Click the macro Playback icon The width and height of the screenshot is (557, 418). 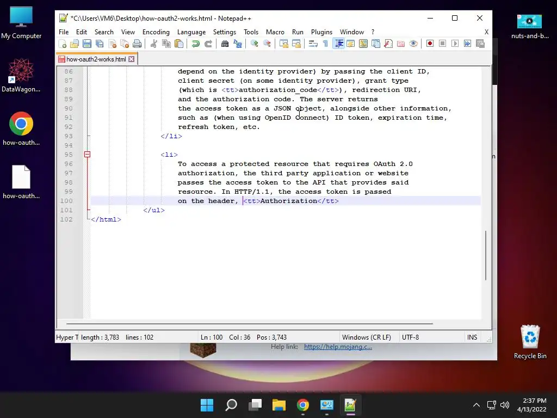(x=455, y=44)
